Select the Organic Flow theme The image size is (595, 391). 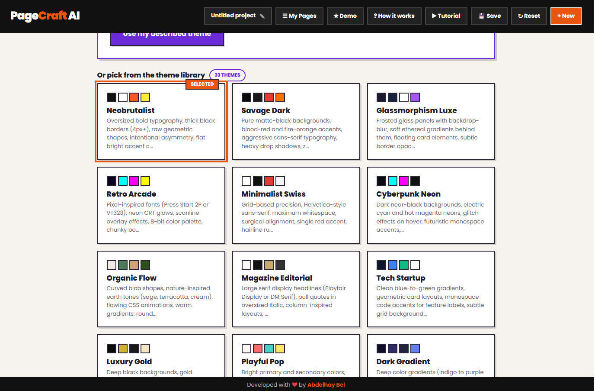[x=161, y=289]
